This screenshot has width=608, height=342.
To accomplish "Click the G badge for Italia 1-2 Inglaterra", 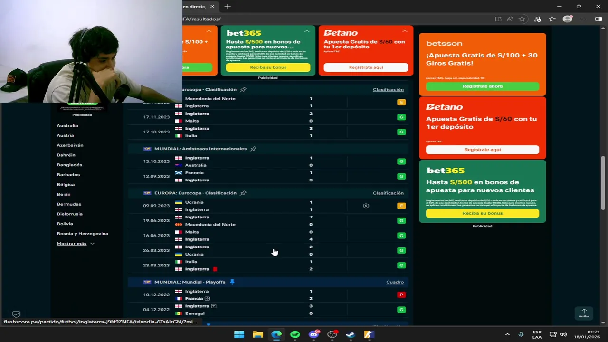I will (x=401, y=265).
